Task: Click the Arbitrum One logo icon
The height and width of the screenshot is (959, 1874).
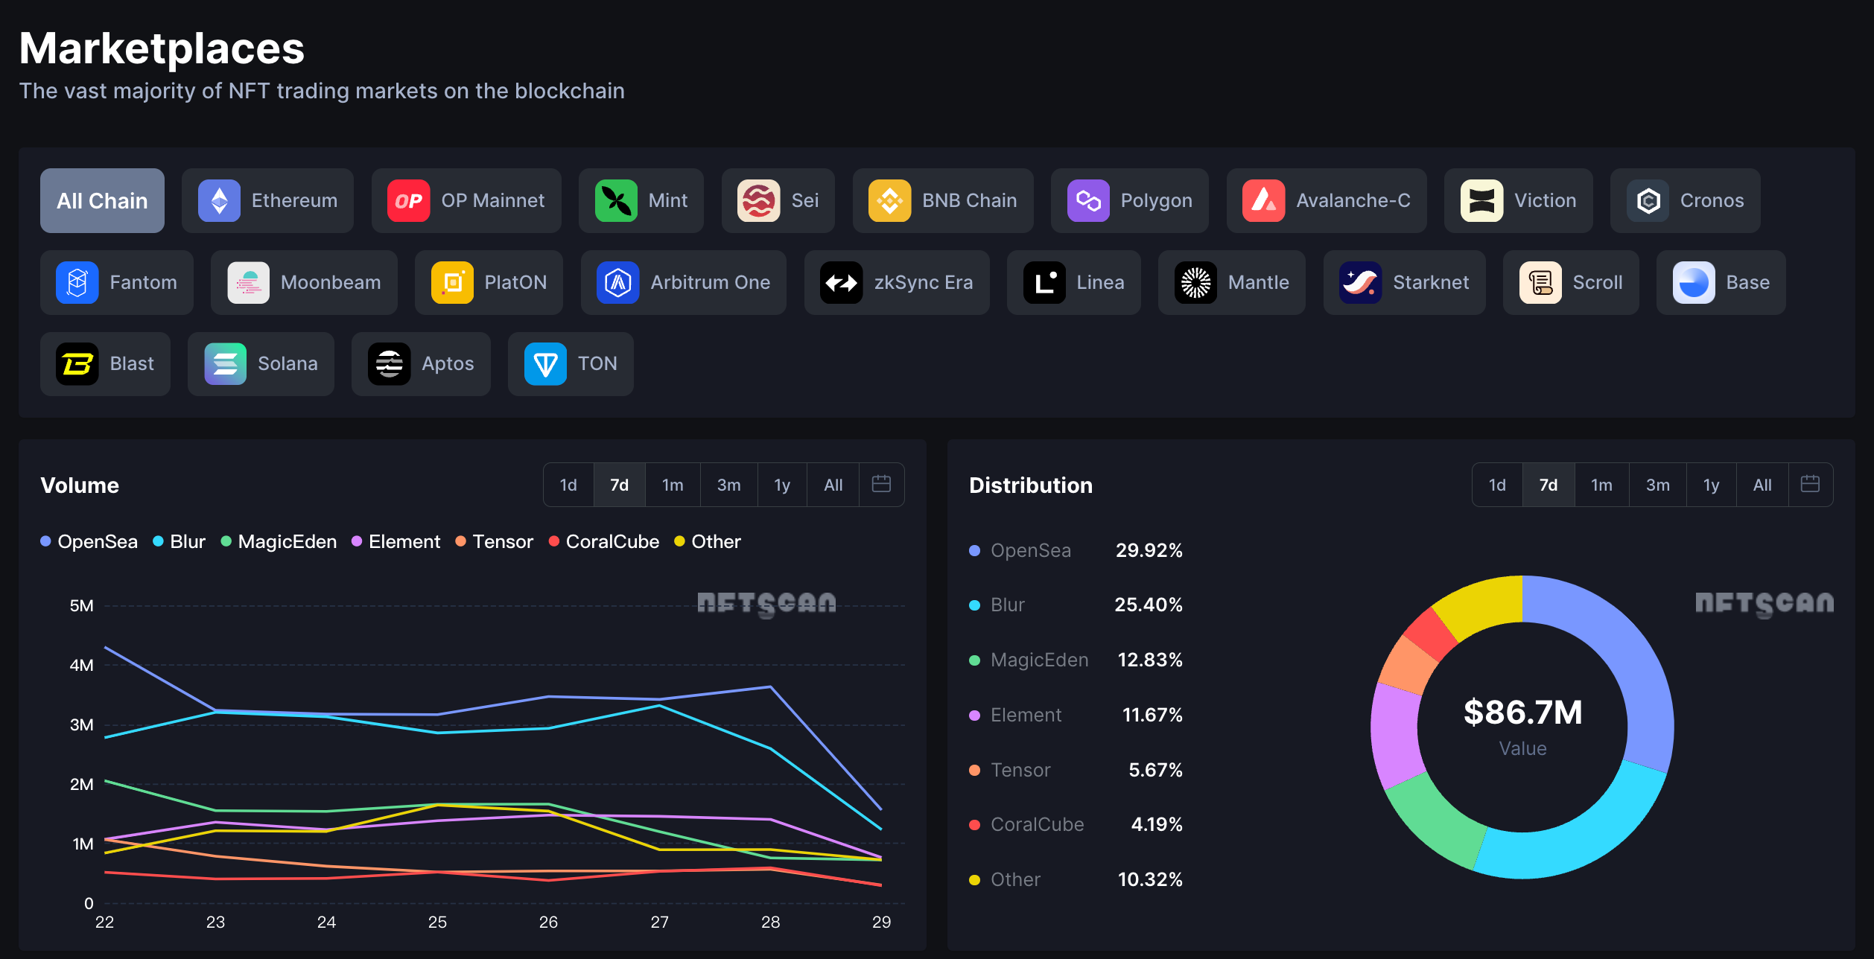Action: [618, 282]
